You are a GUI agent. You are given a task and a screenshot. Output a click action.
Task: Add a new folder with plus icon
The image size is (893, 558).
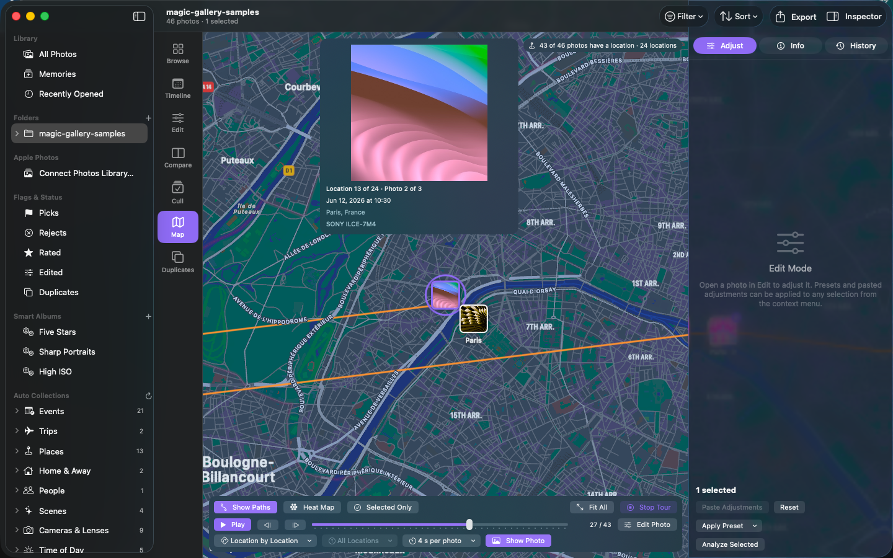(148, 118)
